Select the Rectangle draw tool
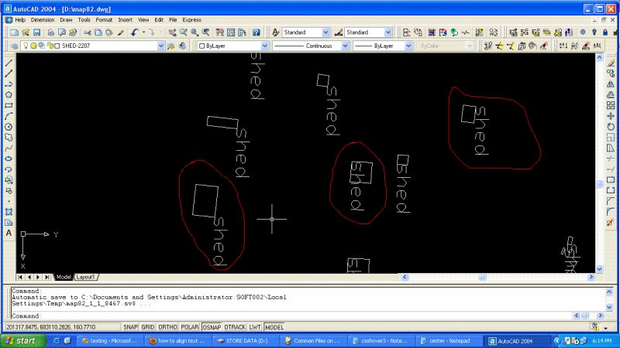 (x=9, y=105)
